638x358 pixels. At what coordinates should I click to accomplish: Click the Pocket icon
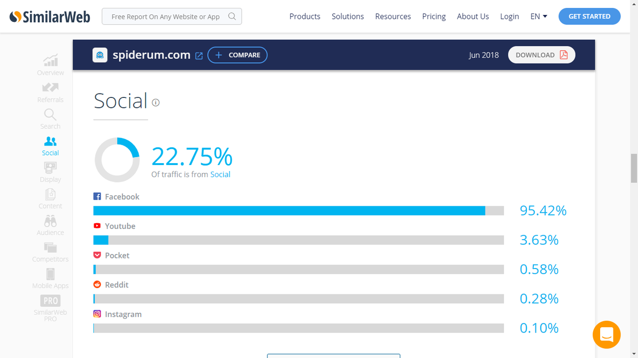(97, 255)
